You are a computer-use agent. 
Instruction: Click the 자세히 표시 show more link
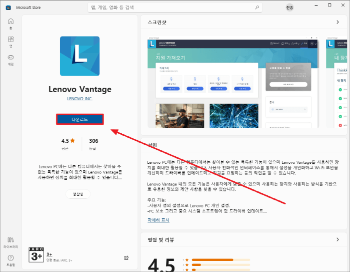(158, 220)
